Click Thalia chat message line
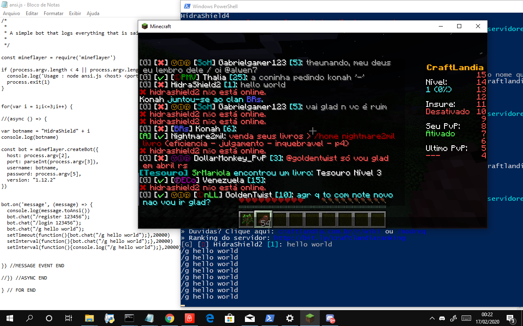 252,78
